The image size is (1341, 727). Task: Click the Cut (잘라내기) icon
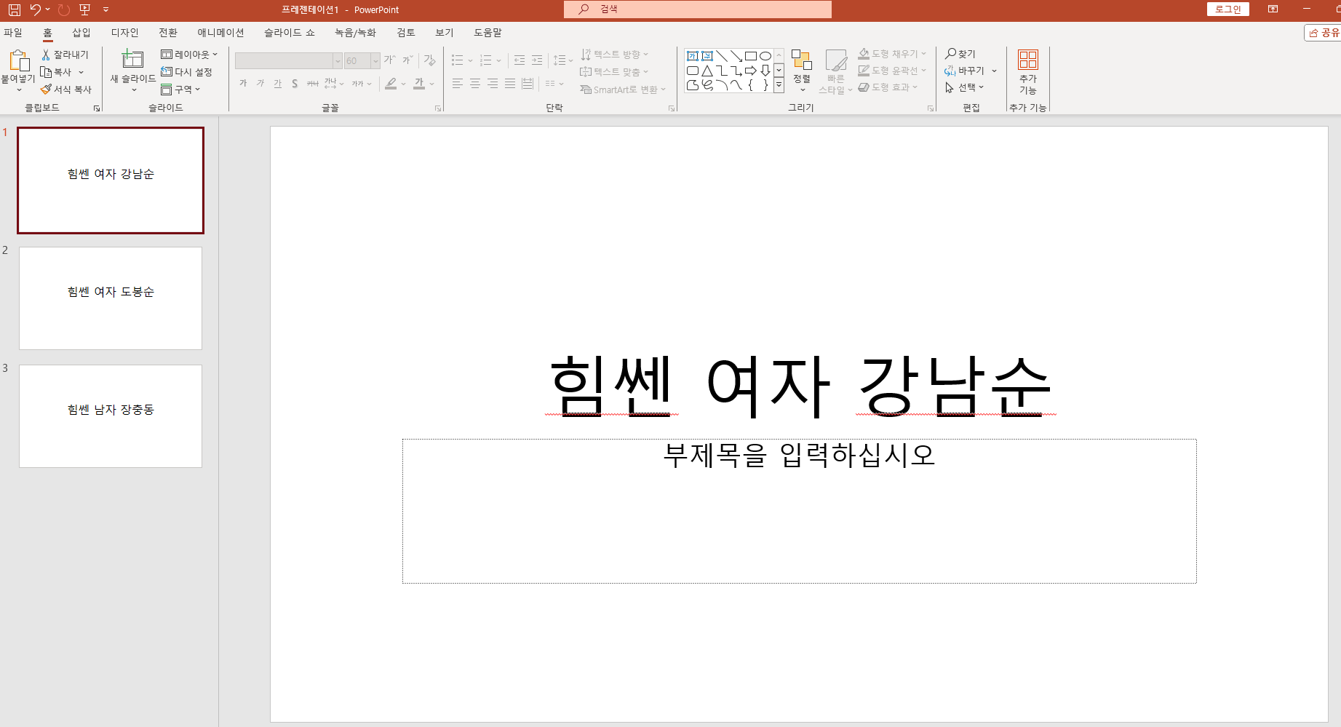(x=46, y=54)
